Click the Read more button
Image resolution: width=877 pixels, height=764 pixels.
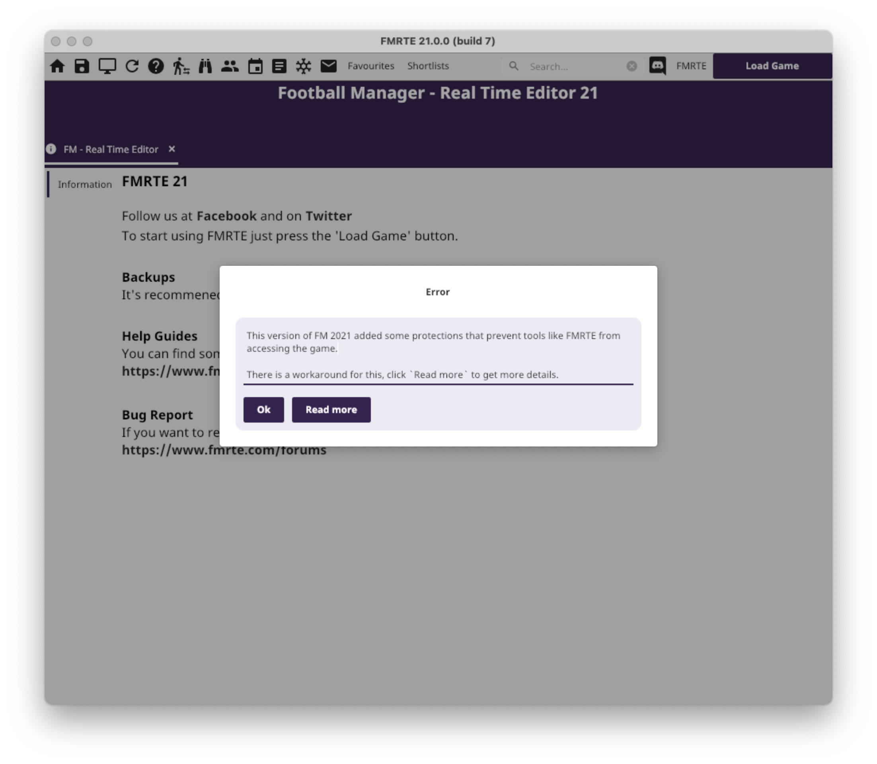click(331, 410)
